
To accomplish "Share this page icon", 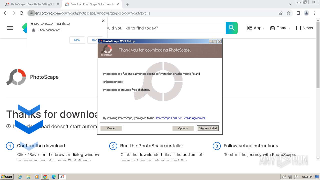I will 280,13.
